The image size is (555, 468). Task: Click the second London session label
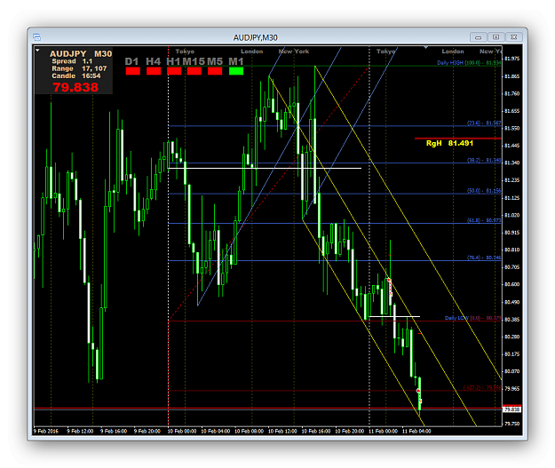[453, 52]
